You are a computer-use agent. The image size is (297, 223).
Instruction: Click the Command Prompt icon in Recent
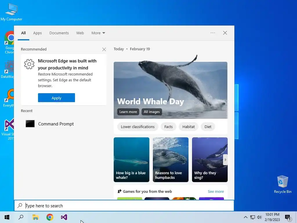30,124
